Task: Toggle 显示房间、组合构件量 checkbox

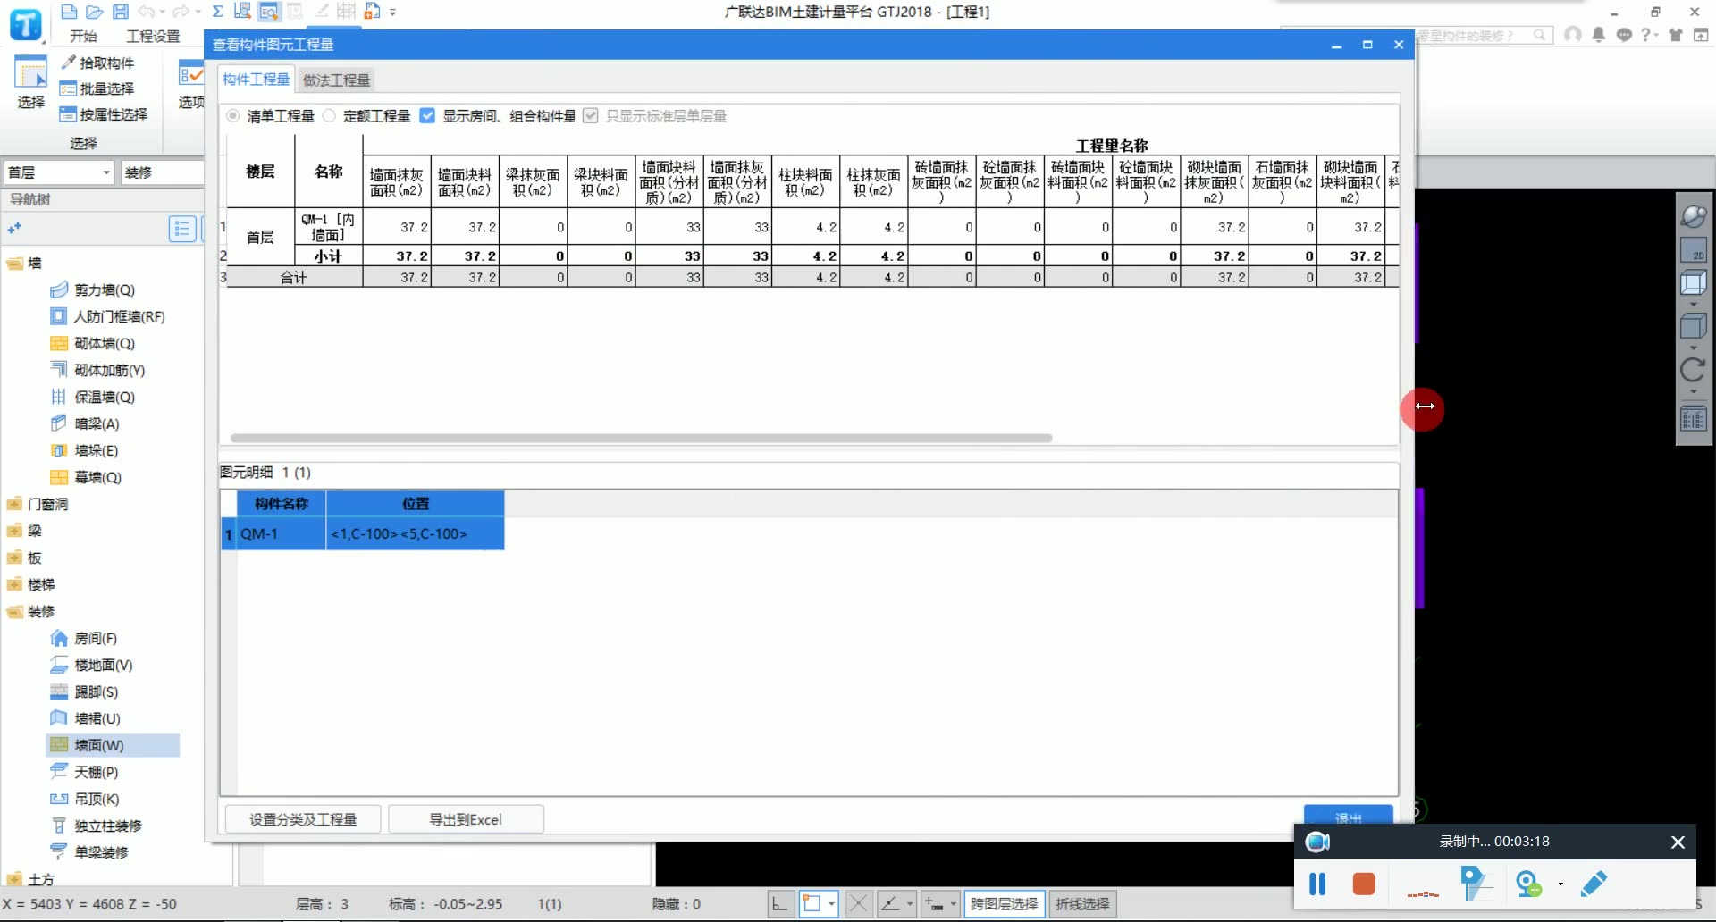Action: (427, 115)
